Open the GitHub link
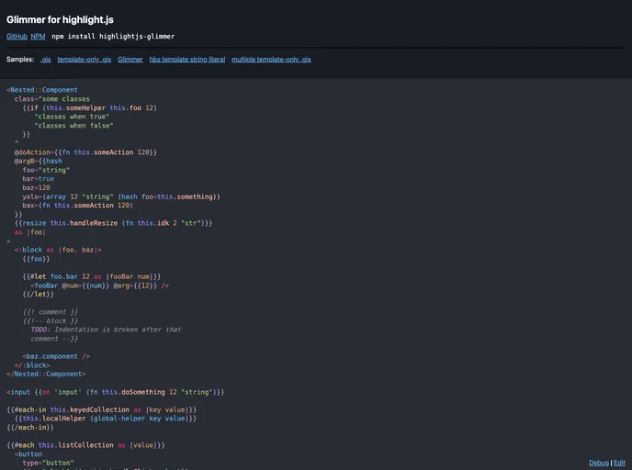 click(x=17, y=36)
